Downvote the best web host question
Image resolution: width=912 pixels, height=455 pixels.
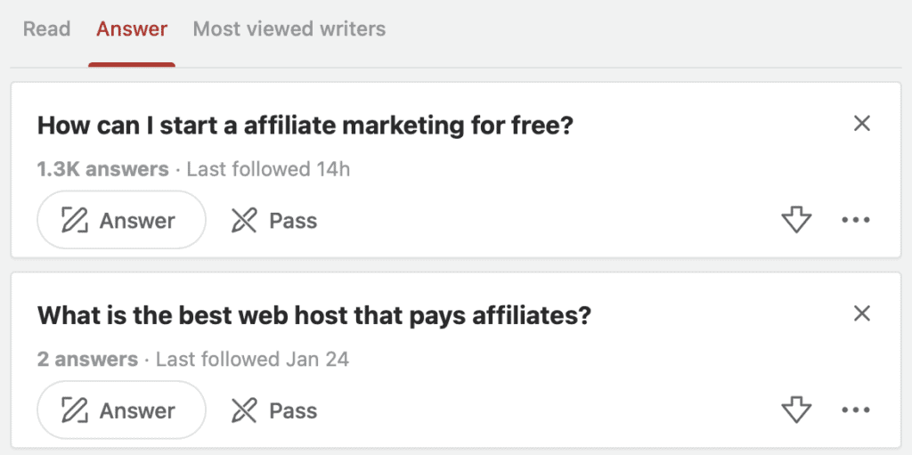click(x=796, y=410)
